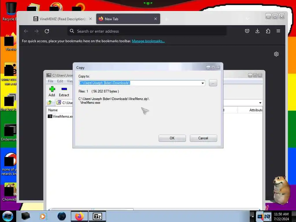Go forward in Firefox

tap(36, 31)
